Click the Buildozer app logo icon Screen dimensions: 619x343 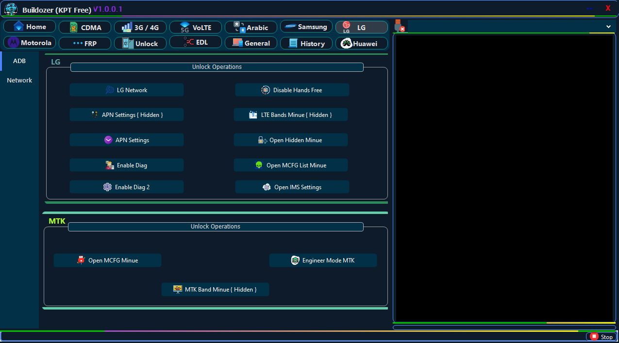coord(11,9)
